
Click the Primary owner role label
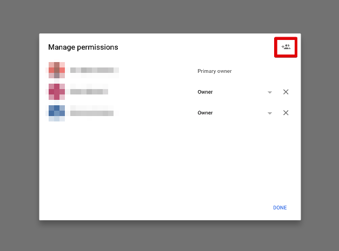pos(214,71)
